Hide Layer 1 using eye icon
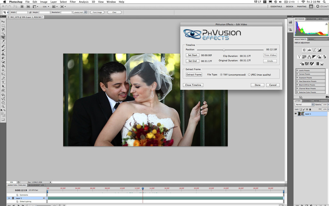This screenshot has height=206, width=329. click(296, 114)
